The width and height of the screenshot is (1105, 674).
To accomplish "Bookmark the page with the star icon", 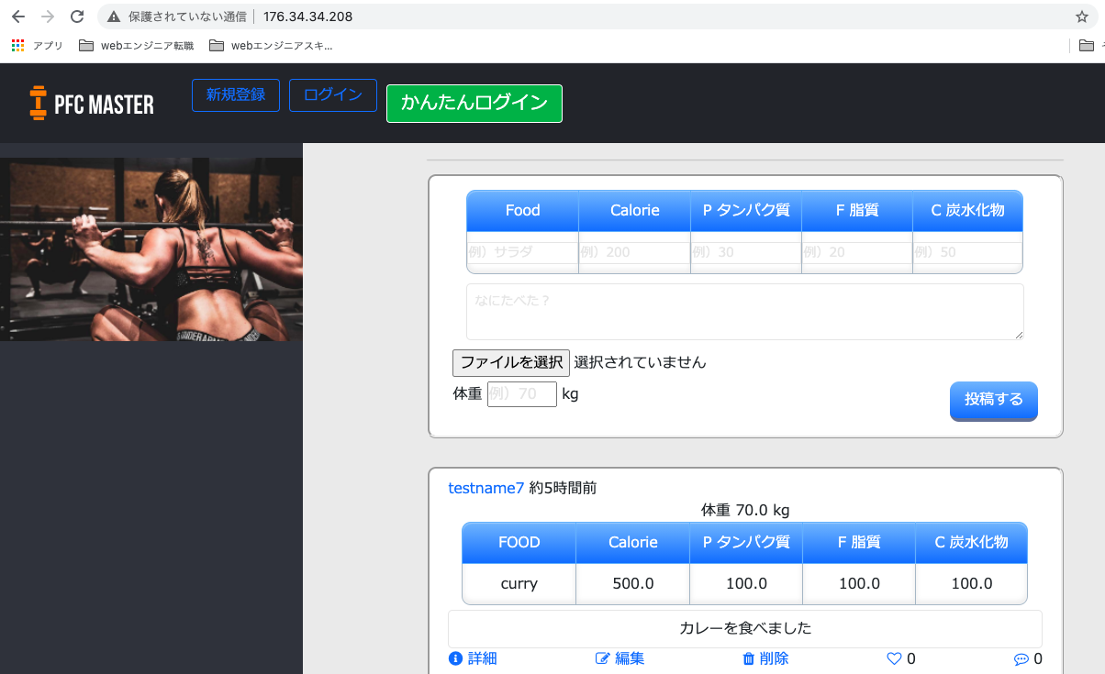I will click(x=1083, y=16).
